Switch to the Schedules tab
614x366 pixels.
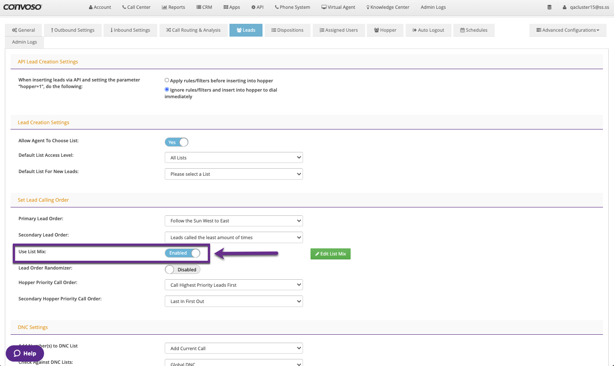[x=473, y=30]
